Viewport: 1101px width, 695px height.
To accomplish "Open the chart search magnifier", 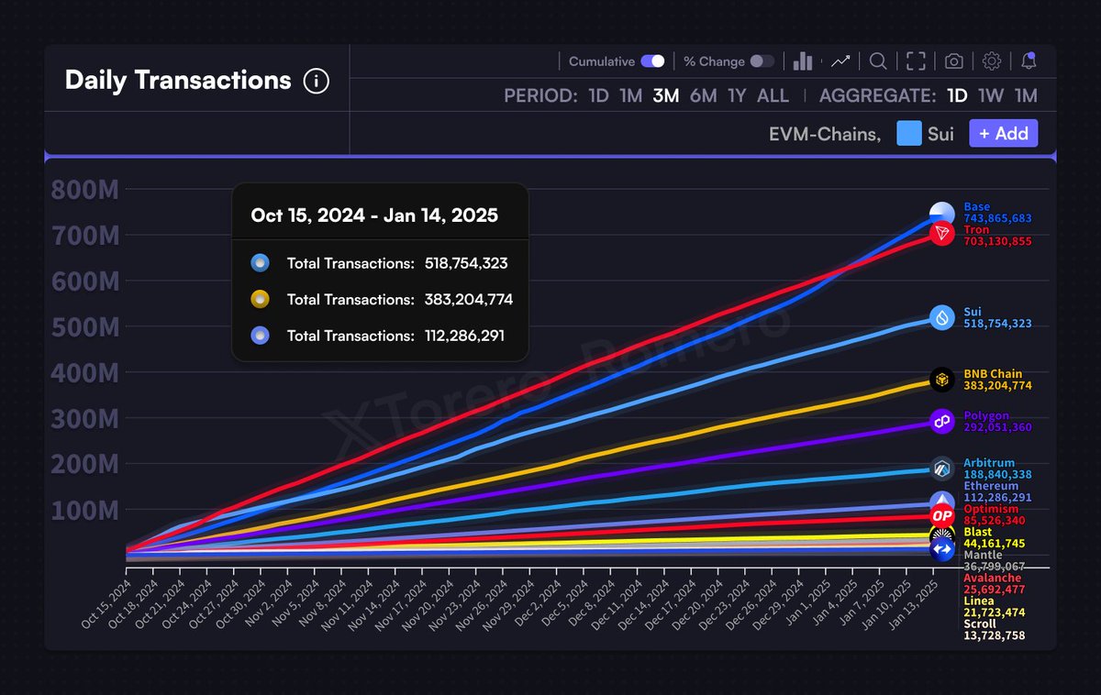I will click(877, 61).
